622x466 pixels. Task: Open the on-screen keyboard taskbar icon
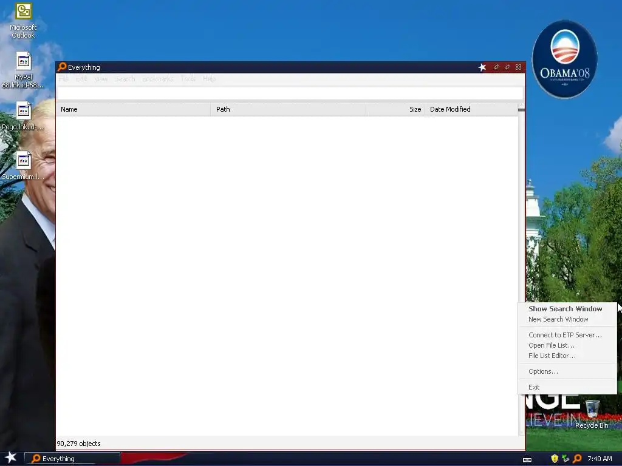click(527, 460)
